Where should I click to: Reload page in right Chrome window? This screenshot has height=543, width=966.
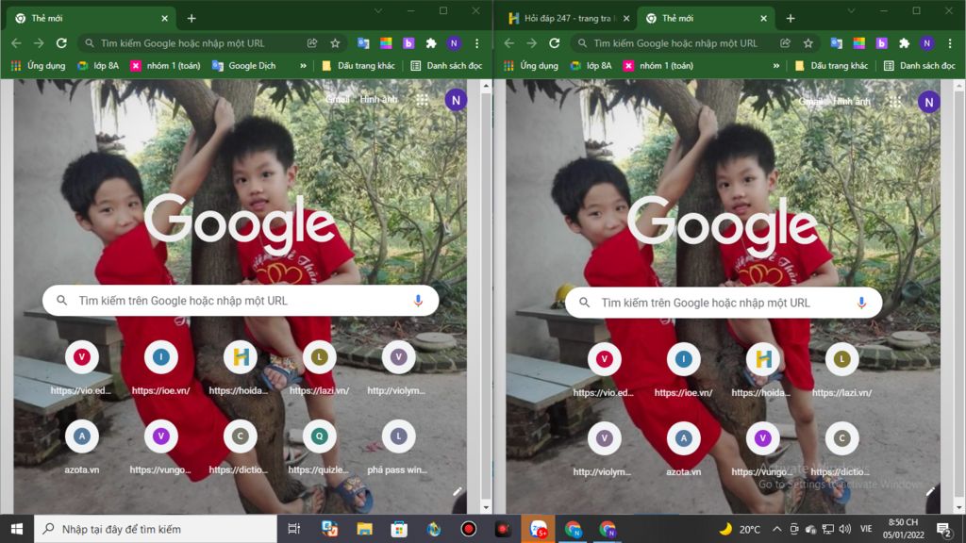(x=554, y=43)
